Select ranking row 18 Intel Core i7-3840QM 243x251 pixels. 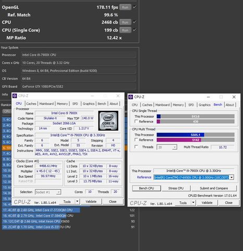pyautogui.click(x=68, y=216)
